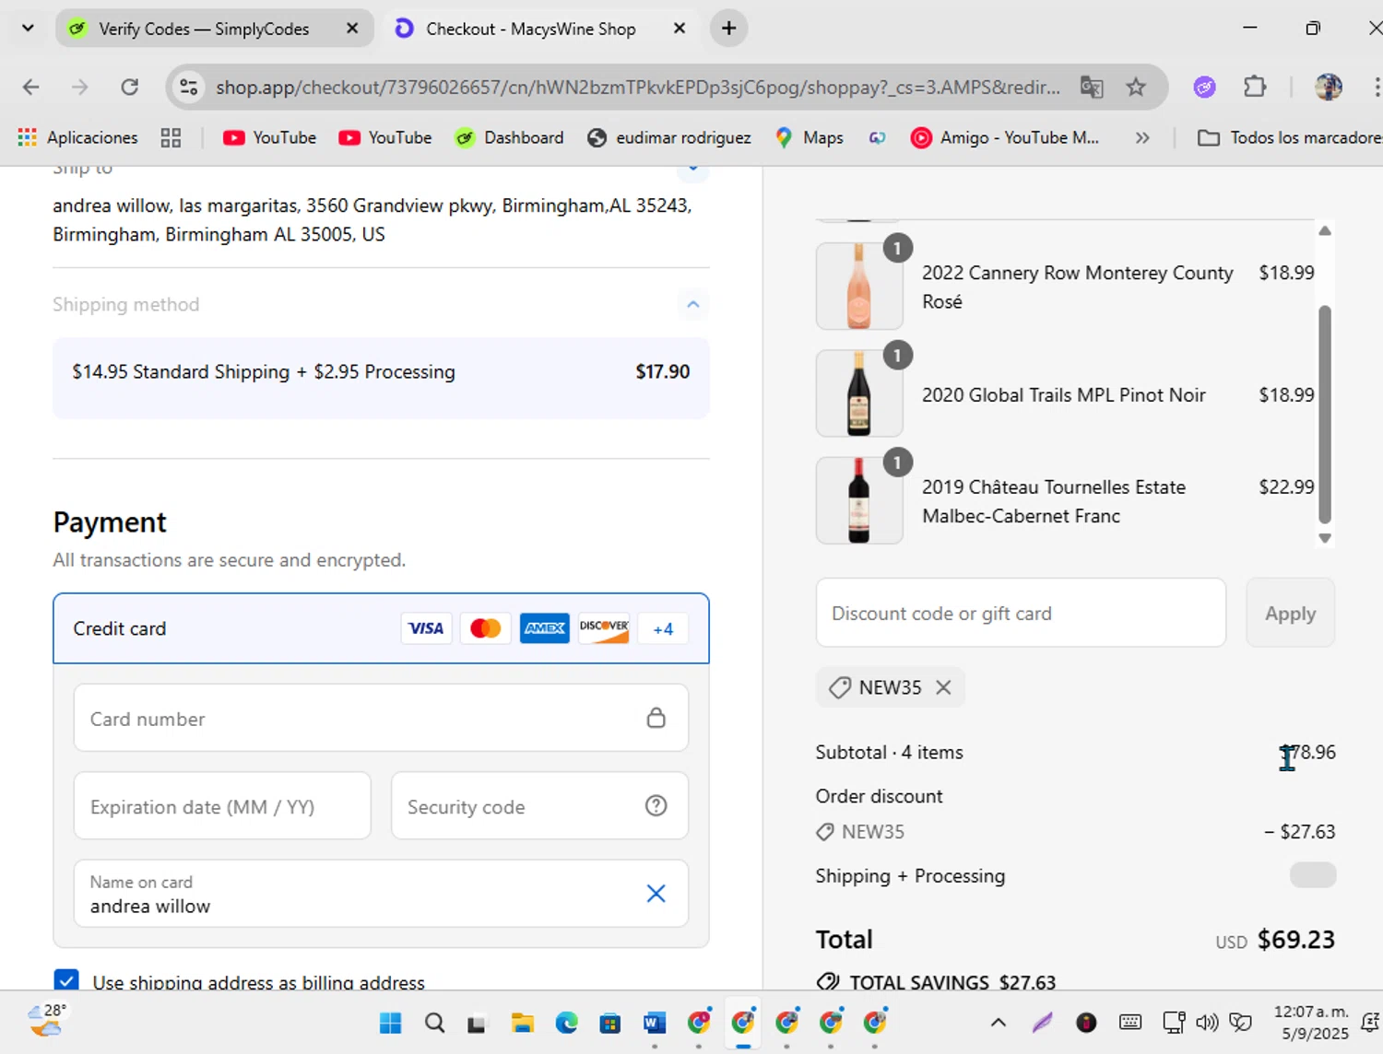Open the Dashboard bookmark
Viewport: 1383px width, 1054px height.
pyautogui.click(x=509, y=137)
